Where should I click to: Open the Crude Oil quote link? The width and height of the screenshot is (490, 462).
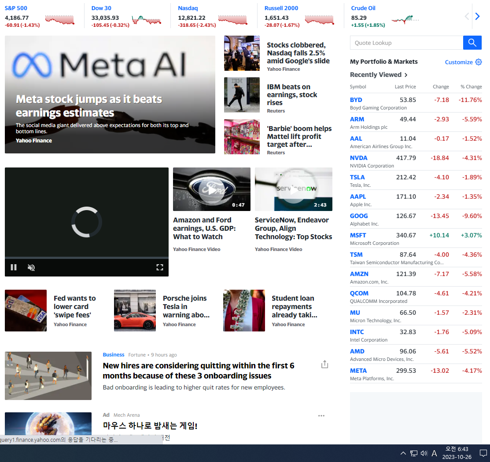(x=363, y=8)
